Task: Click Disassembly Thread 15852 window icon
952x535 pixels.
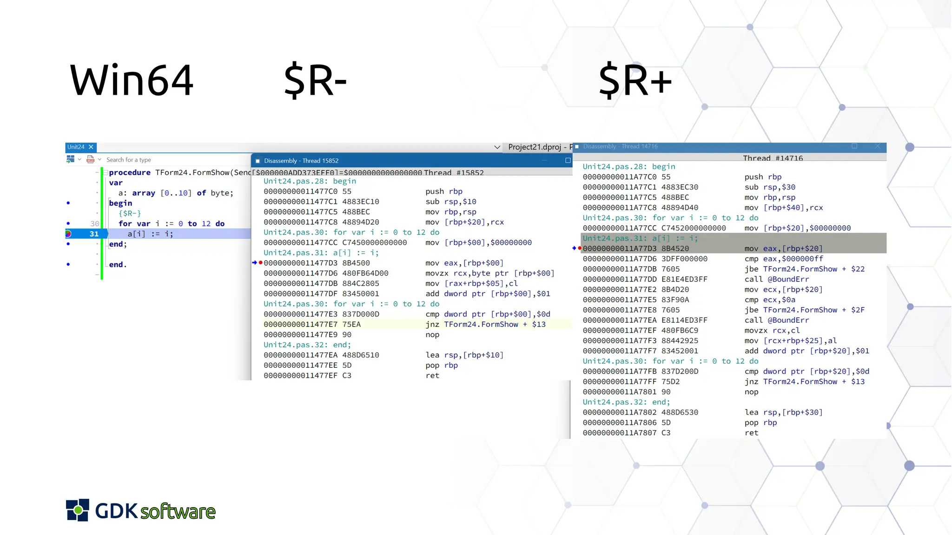Action: [x=258, y=161]
